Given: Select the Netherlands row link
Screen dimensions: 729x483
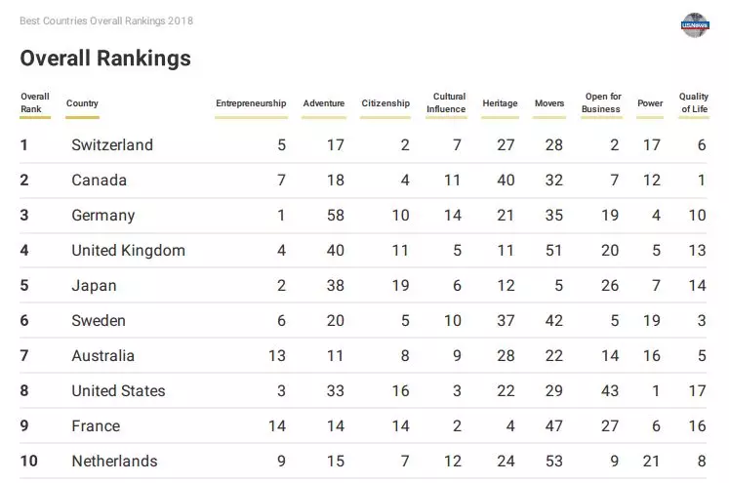Looking at the screenshot, I should tap(114, 462).
